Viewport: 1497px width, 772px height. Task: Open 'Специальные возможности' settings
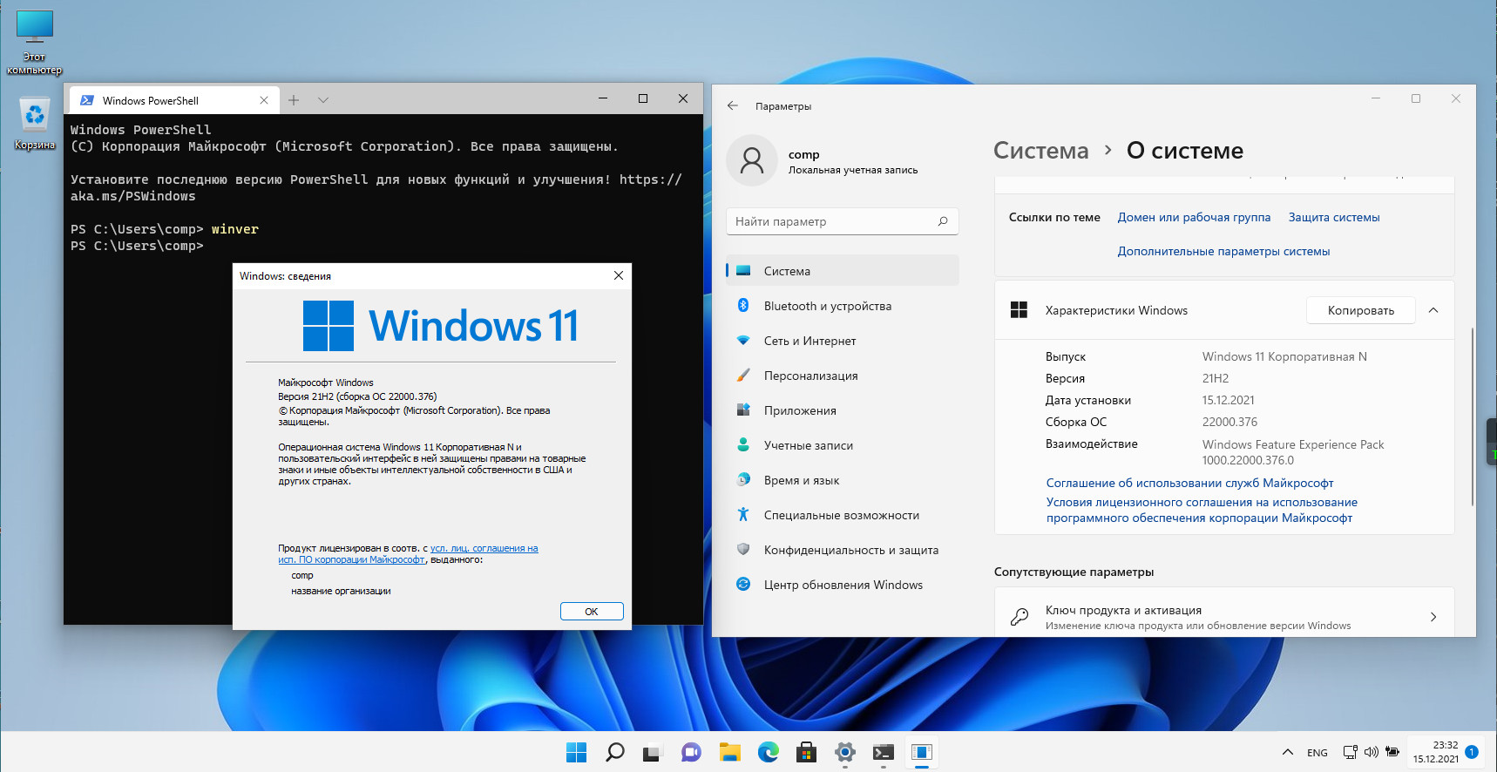pyautogui.click(x=842, y=515)
